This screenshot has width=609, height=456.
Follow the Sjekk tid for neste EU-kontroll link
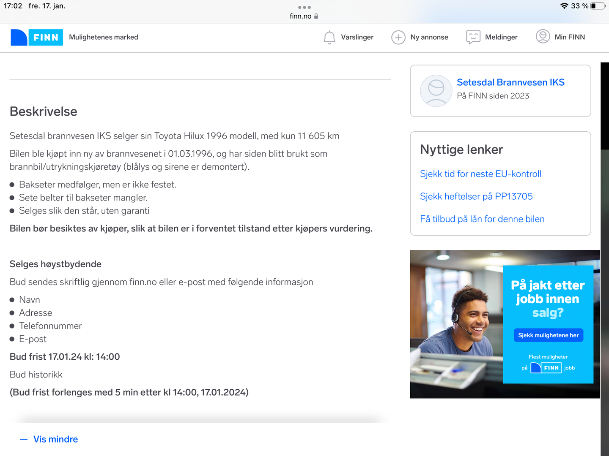coord(480,174)
